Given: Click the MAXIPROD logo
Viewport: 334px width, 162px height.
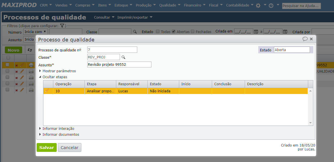Looking at the screenshot, I should tap(19, 5).
